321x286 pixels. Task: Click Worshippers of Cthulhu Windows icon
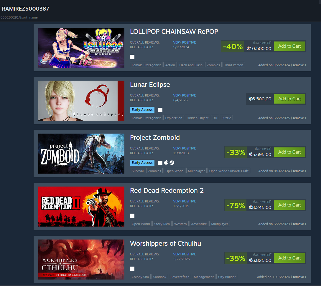(132, 269)
